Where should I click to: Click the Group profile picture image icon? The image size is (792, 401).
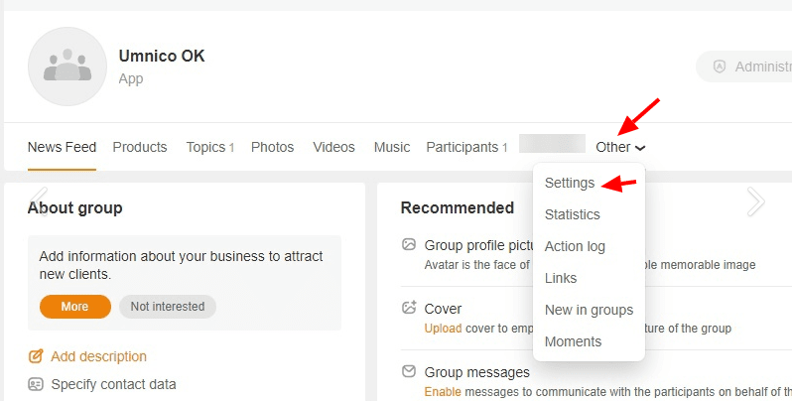coord(409,245)
